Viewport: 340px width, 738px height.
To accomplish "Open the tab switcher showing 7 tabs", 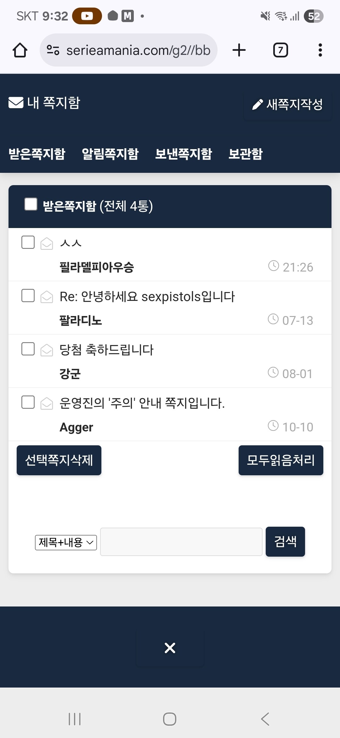I will pyautogui.click(x=280, y=50).
